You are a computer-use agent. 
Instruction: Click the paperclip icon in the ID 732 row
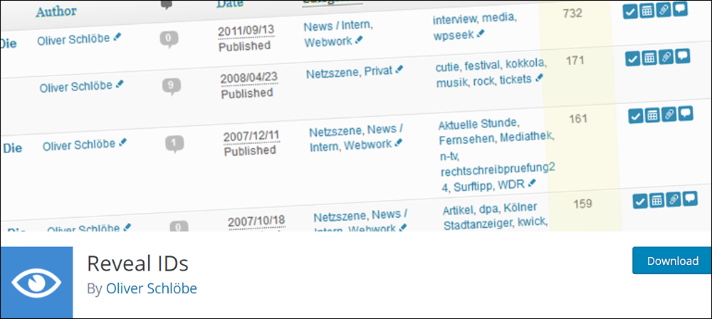click(664, 11)
